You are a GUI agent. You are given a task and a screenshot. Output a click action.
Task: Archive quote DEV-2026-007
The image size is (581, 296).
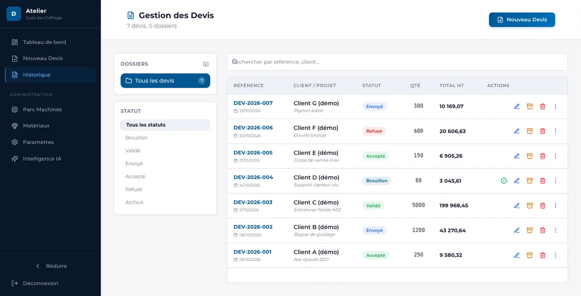(x=530, y=106)
